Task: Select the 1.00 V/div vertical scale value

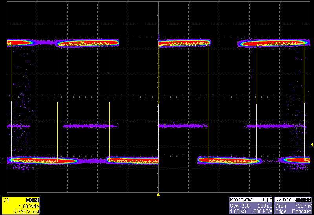Action: pyautogui.click(x=29, y=206)
